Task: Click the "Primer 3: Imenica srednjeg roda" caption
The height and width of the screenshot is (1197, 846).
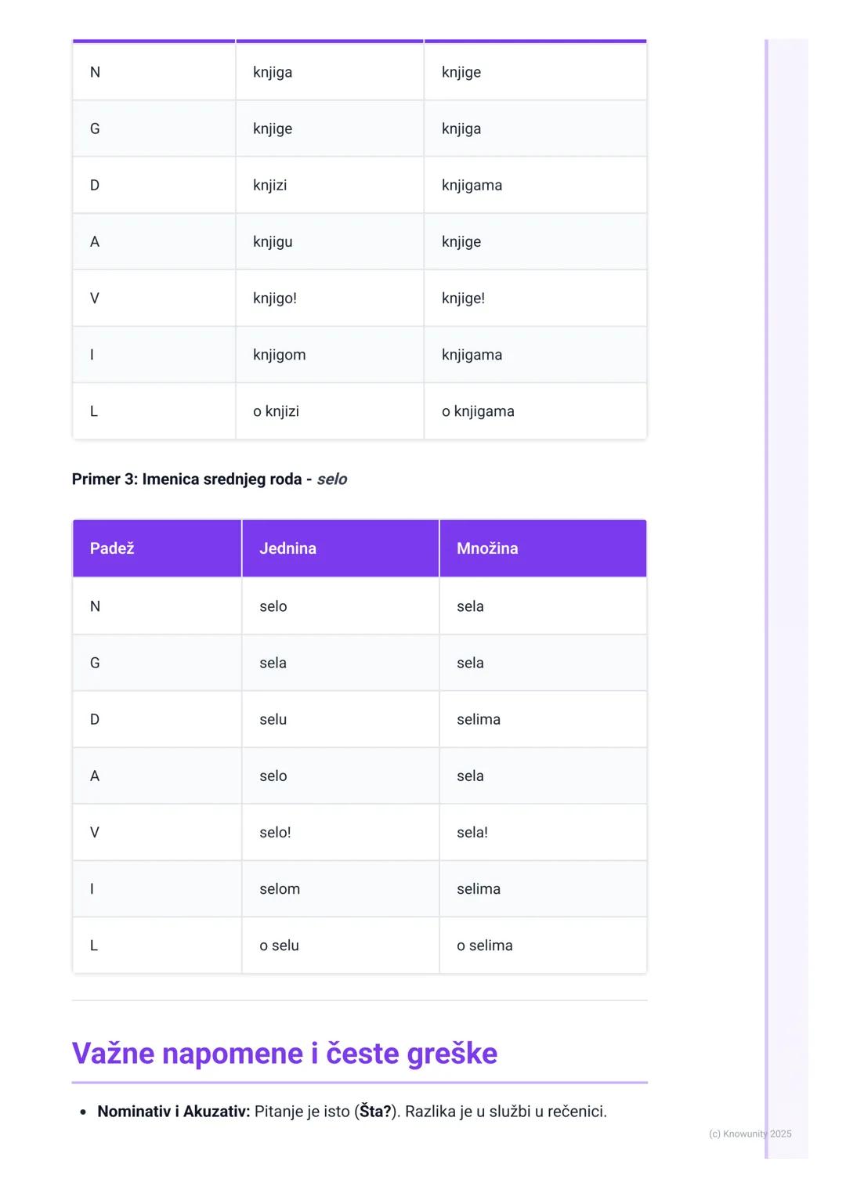Action: 186,479
